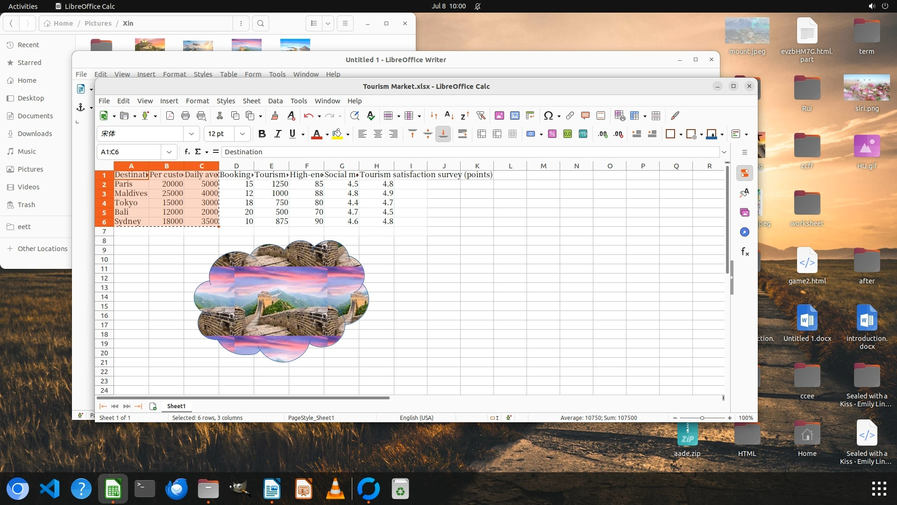
Task: Open the Data menu
Action: coord(275,101)
